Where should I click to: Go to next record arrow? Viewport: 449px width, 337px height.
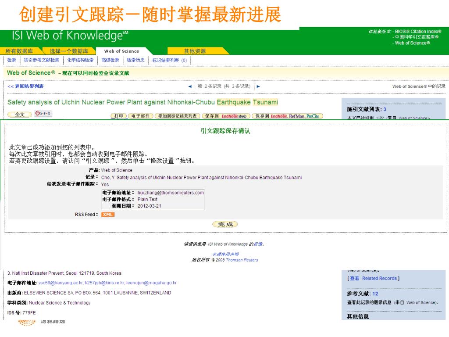(258, 86)
